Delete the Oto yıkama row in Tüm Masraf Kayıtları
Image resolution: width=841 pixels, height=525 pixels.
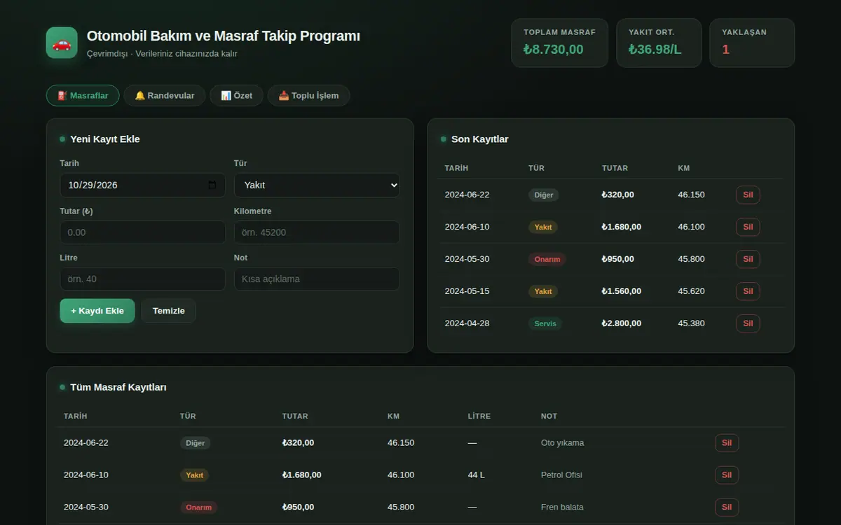[727, 443]
